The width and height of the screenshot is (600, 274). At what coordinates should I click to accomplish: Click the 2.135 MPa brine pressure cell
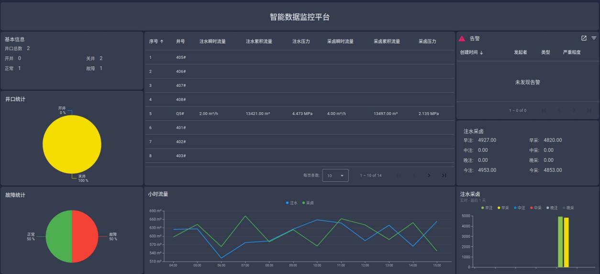[x=428, y=114]
